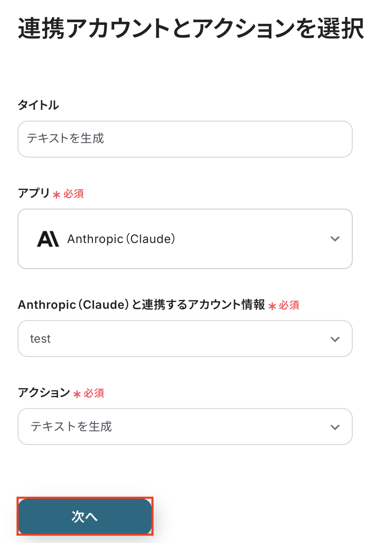Click the Anthropic (Claude) と連携するアカウント情報 label
This screenshot has height=543, width=382.
tap(141, 305)
